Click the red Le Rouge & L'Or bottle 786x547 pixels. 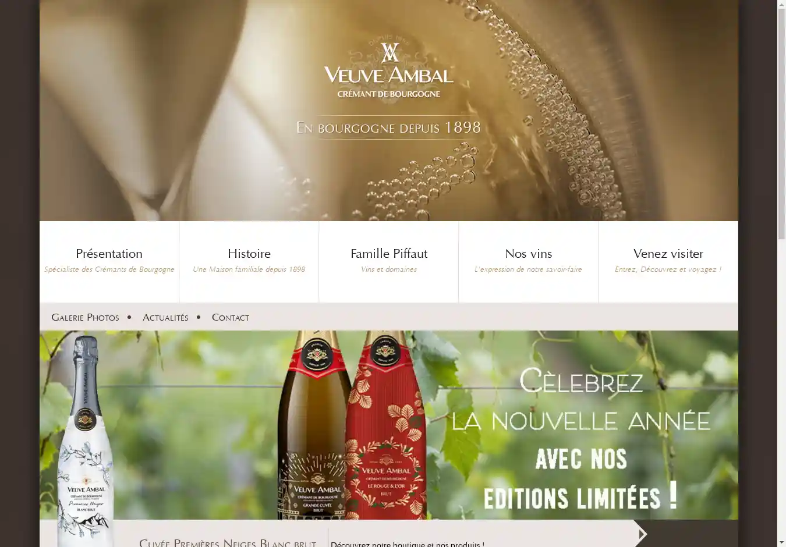pos(385,425)
